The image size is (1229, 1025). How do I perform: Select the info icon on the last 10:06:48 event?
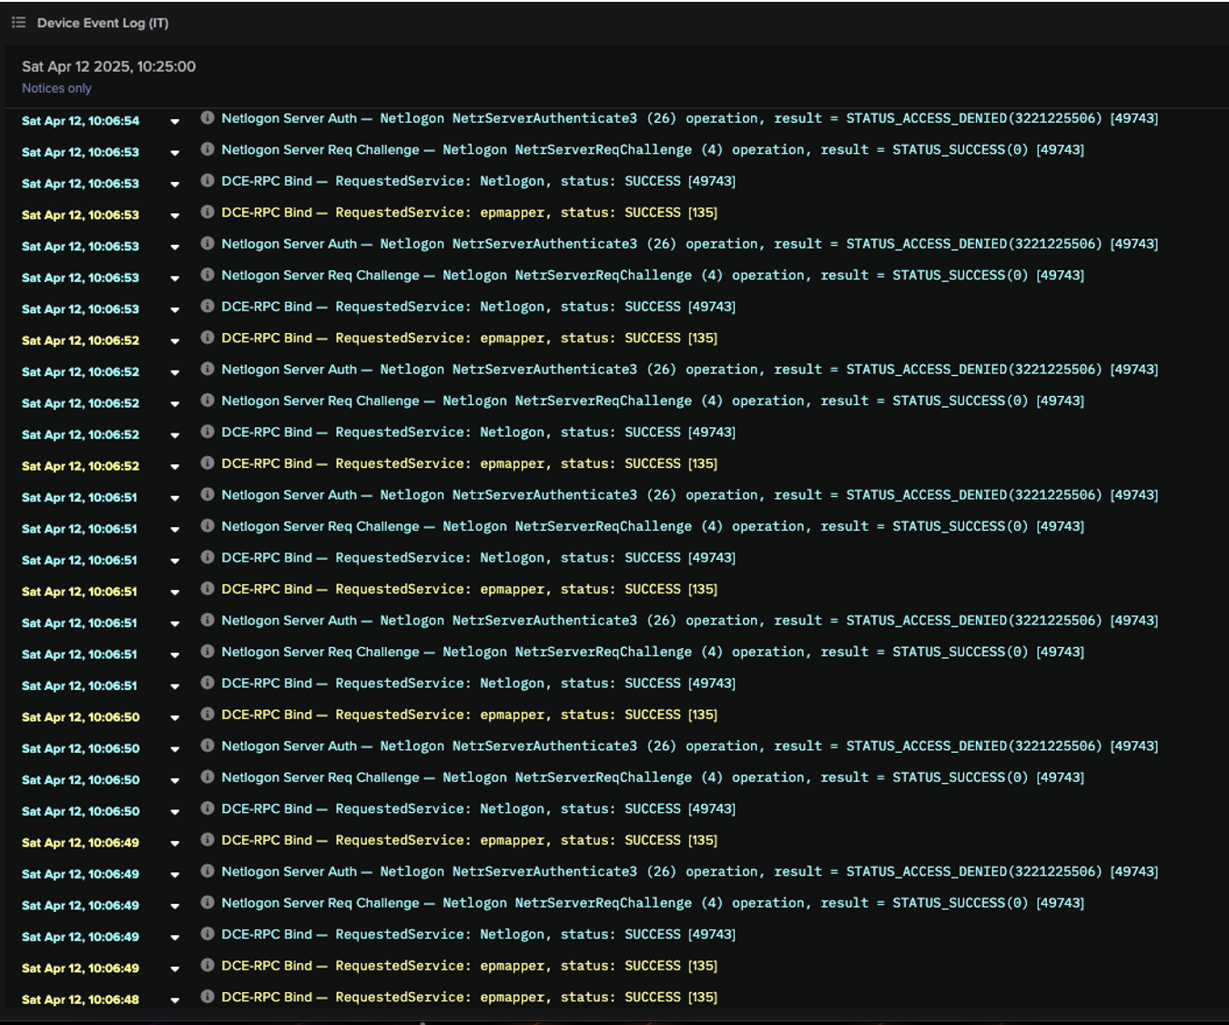pos(208,997)
